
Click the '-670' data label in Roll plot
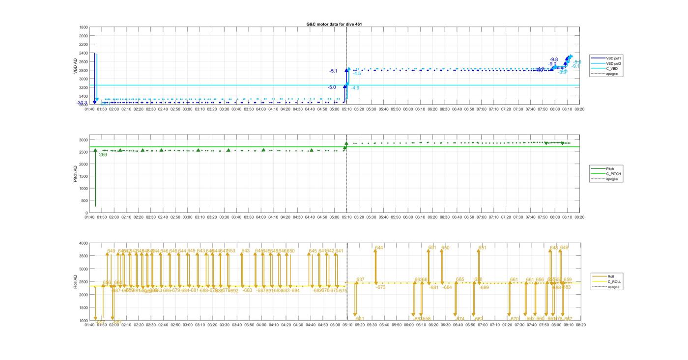[x=515, y=319]
